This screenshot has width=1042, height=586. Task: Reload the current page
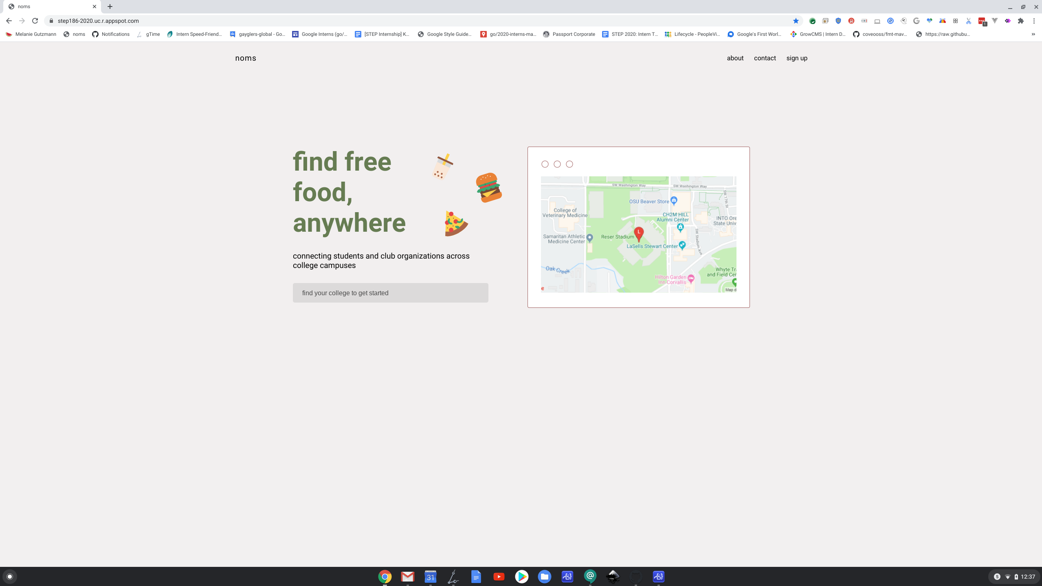point(35,21)
